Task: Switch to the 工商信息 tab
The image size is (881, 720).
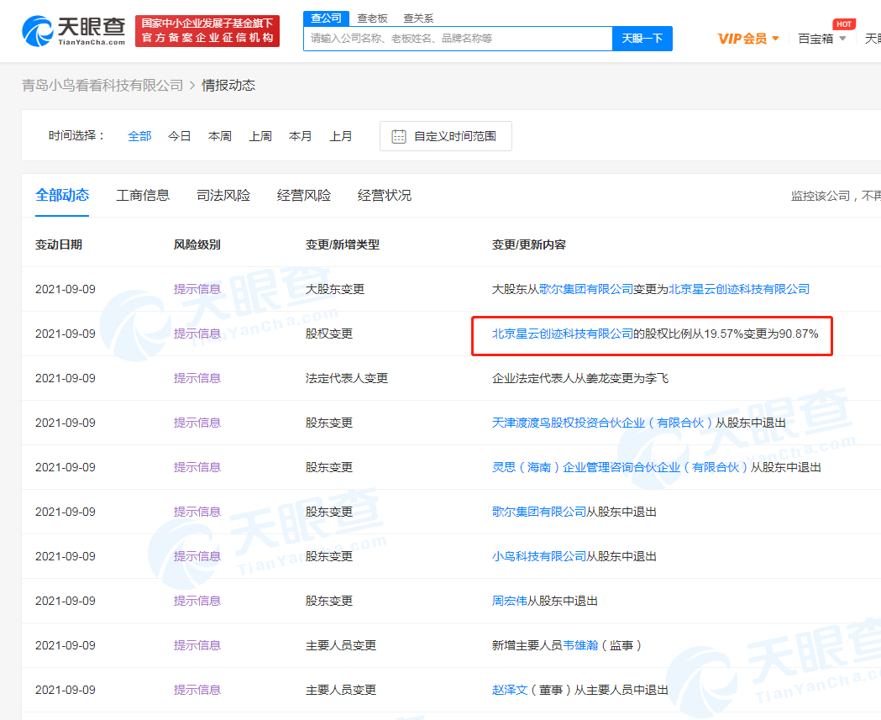Action: point(143,195)
